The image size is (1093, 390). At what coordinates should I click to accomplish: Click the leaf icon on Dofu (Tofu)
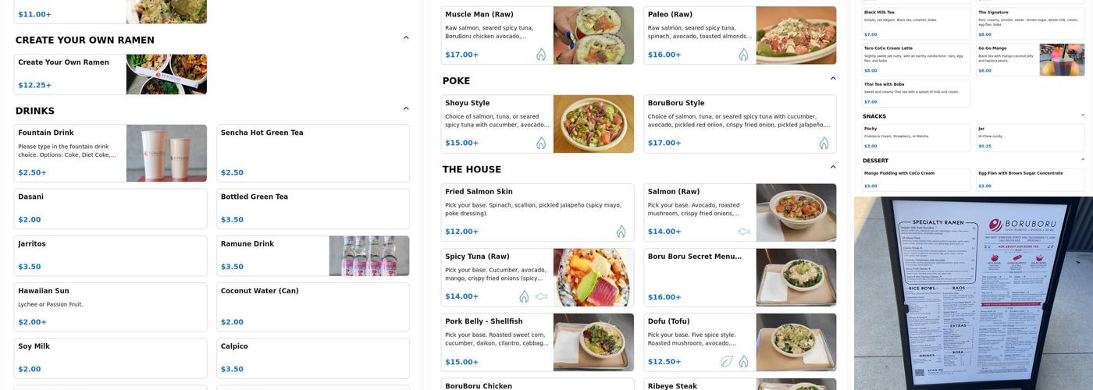coord(727,361)
